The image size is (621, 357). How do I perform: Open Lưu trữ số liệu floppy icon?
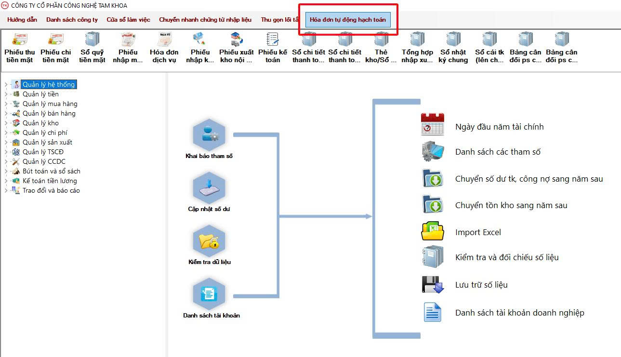(432, 285)
